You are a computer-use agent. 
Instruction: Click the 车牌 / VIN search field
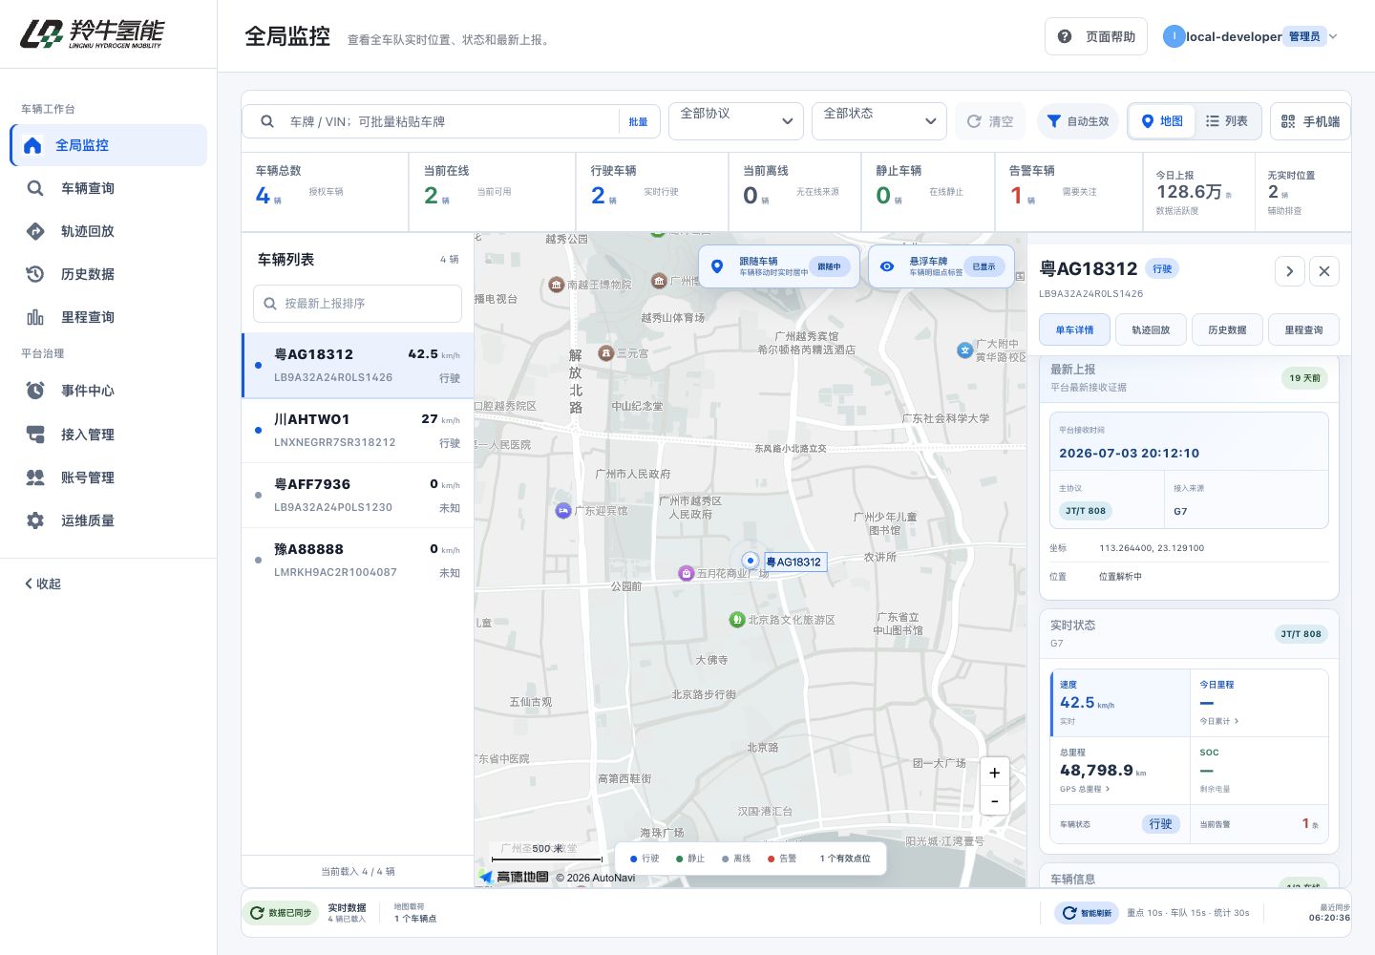449,121
